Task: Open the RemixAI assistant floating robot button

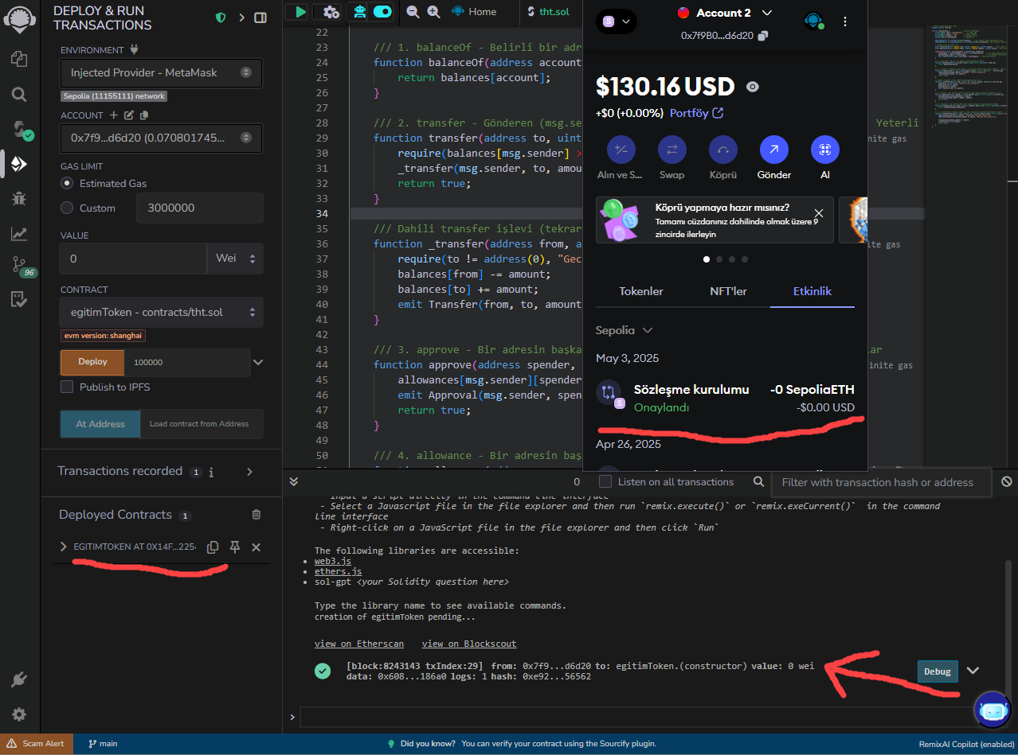Action: coord(993,710)
